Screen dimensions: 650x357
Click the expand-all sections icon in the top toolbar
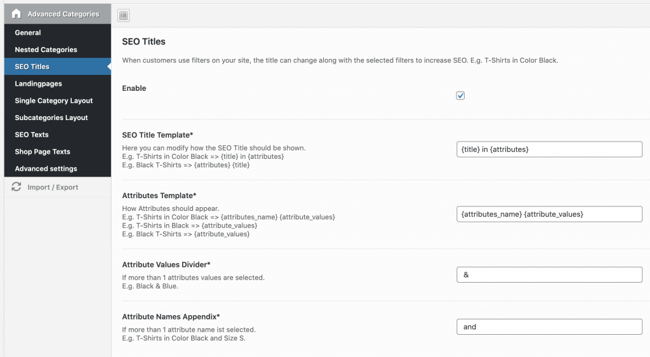coord(123,15)
